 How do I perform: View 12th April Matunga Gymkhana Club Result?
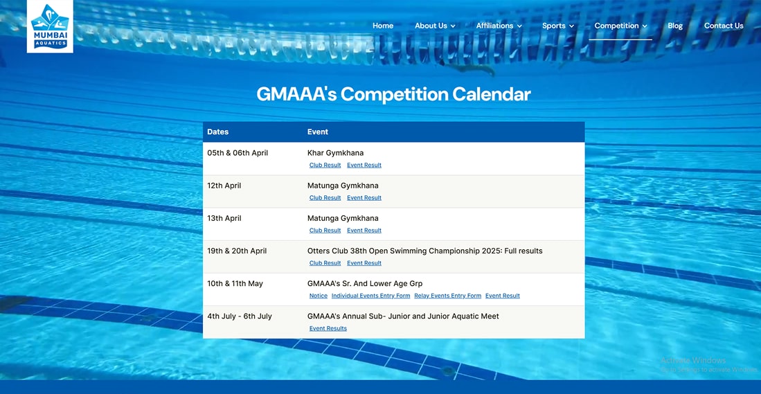(x=325, y=198)
